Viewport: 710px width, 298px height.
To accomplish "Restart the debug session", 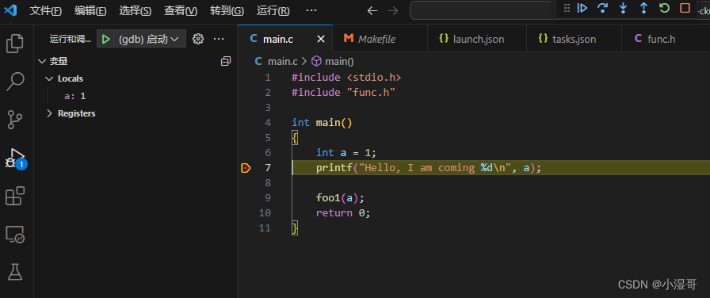I will click(x=664, y=8).
